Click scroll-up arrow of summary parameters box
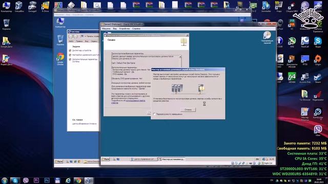This screenshot has width=328, height=184. 180,57
